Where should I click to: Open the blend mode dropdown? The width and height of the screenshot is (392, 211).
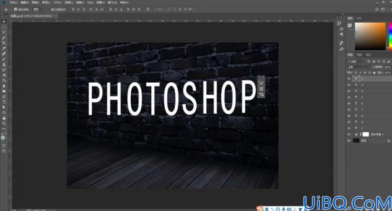point(359,67)
